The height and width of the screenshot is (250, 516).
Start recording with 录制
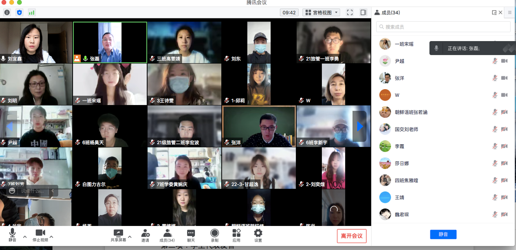[x=214, y=235]
